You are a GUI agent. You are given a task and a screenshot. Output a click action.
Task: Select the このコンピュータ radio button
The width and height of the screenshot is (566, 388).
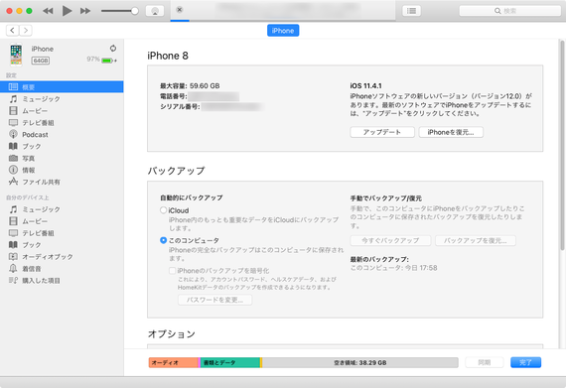(x=164, y=240)
